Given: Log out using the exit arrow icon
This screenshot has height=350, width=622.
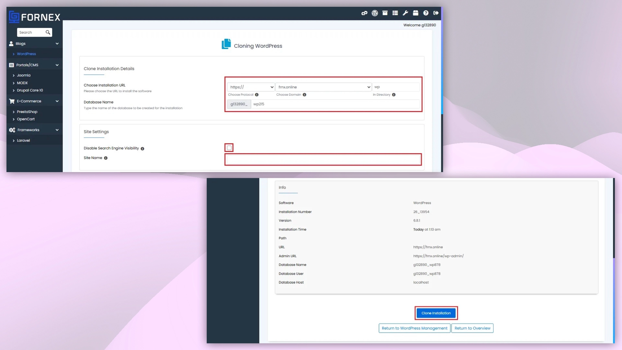Looking at the screenshot, I should 436,13.
